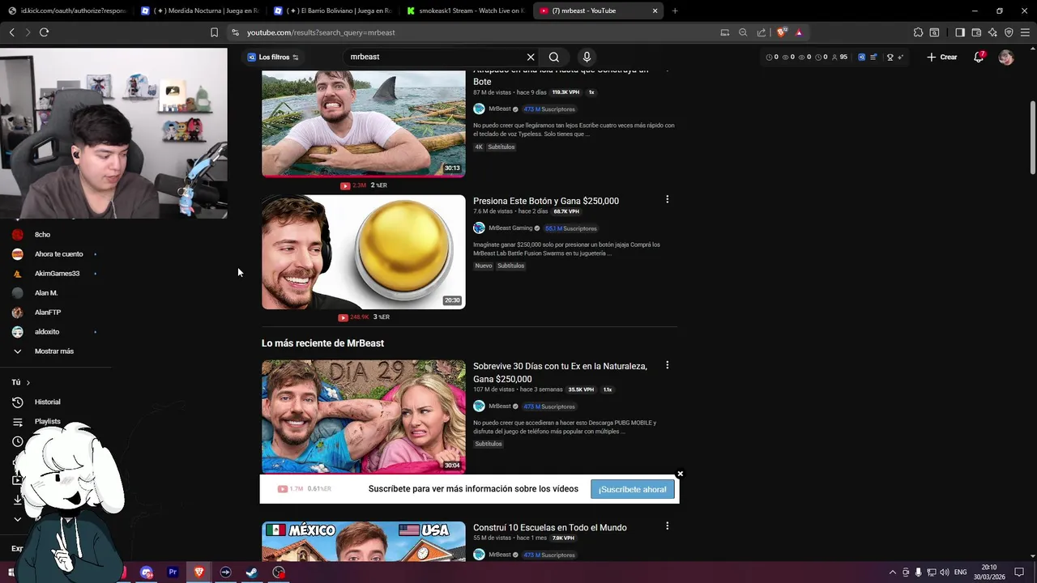Image resolution: width=1037 pixels, height=583 pixels.
Task: Reload the page
Action: pyautogui.click(x=44, y=32)
